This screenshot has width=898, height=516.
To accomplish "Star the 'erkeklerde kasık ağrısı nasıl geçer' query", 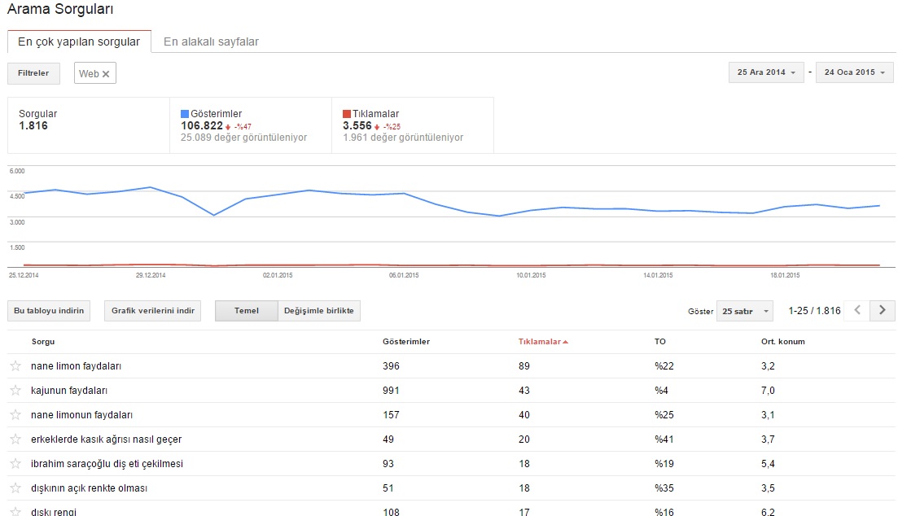I will (15, 439).
